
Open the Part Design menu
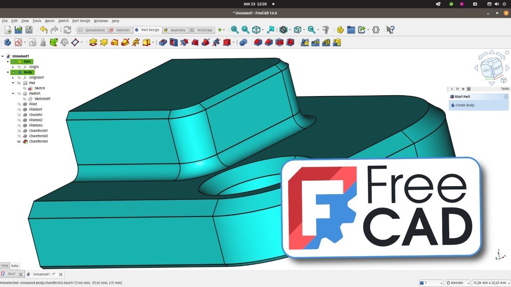point(81,21)
